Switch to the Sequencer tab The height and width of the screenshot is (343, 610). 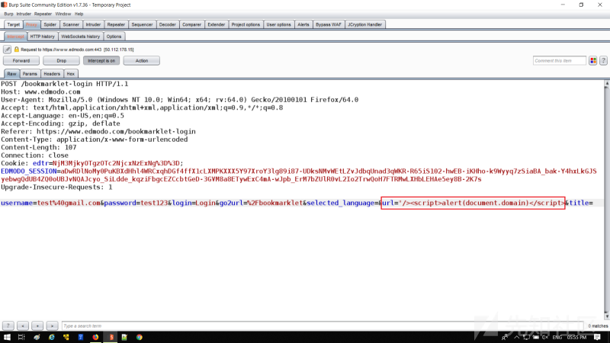[x=142, y=24]
